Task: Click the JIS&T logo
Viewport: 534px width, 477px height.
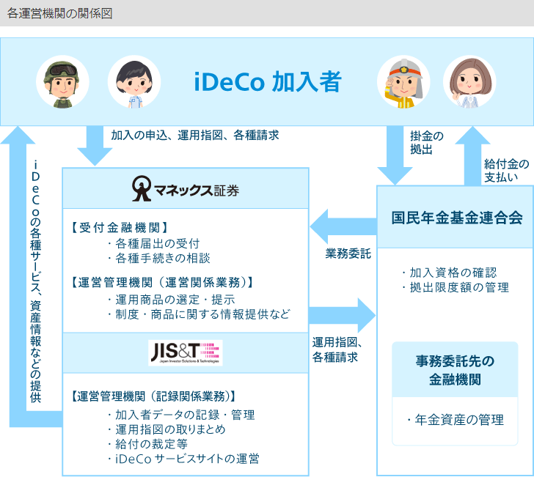Action: pyautogui.click(x=186, y=353)
